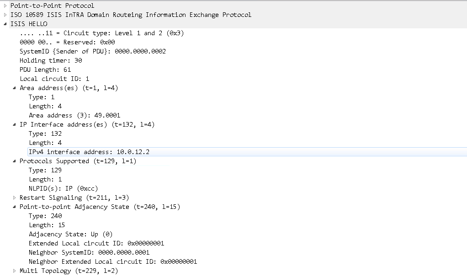The width and height of the screenshot is (467, 277).
Task: Expand the Restart Signaling entry
Action: click(14, 197)
